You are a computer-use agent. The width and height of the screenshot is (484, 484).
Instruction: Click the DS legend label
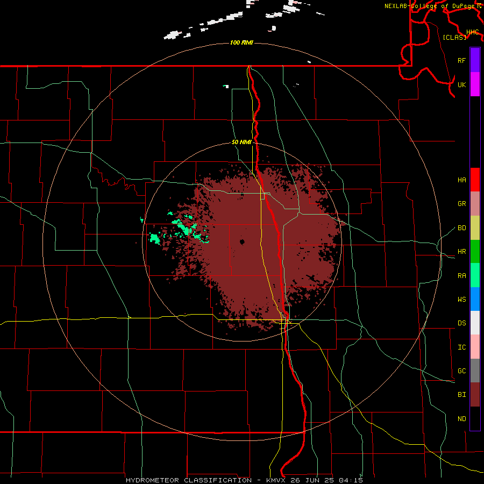461,323
